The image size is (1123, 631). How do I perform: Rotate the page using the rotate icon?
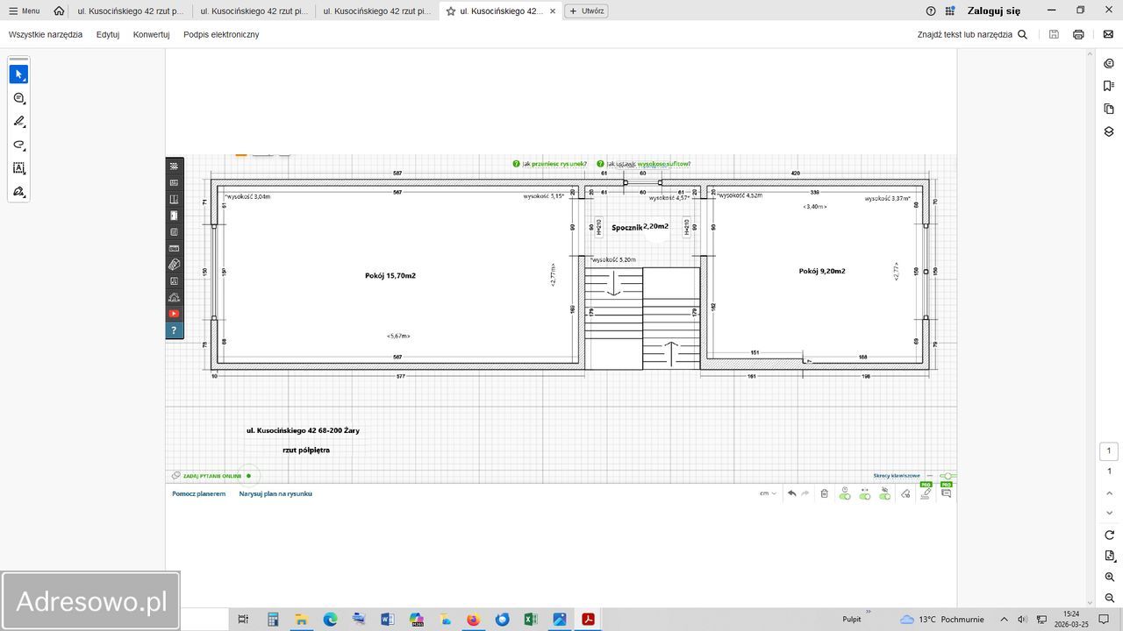tap(1109, 535)
